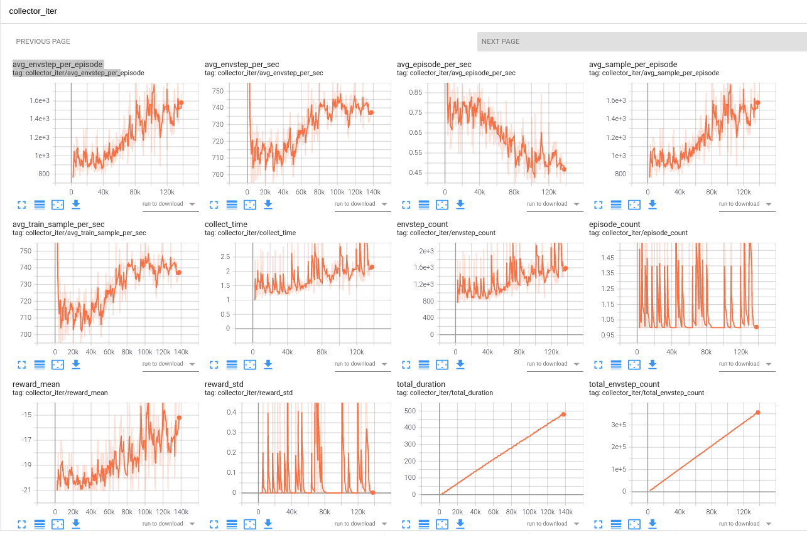Download envstep_count chart data
This screenshot has width=807, height=535.
(460, 364)
